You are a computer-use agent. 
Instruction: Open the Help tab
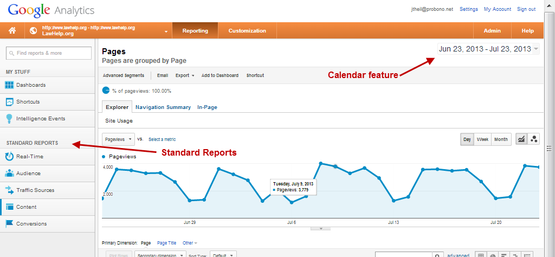tap(527, 31)
